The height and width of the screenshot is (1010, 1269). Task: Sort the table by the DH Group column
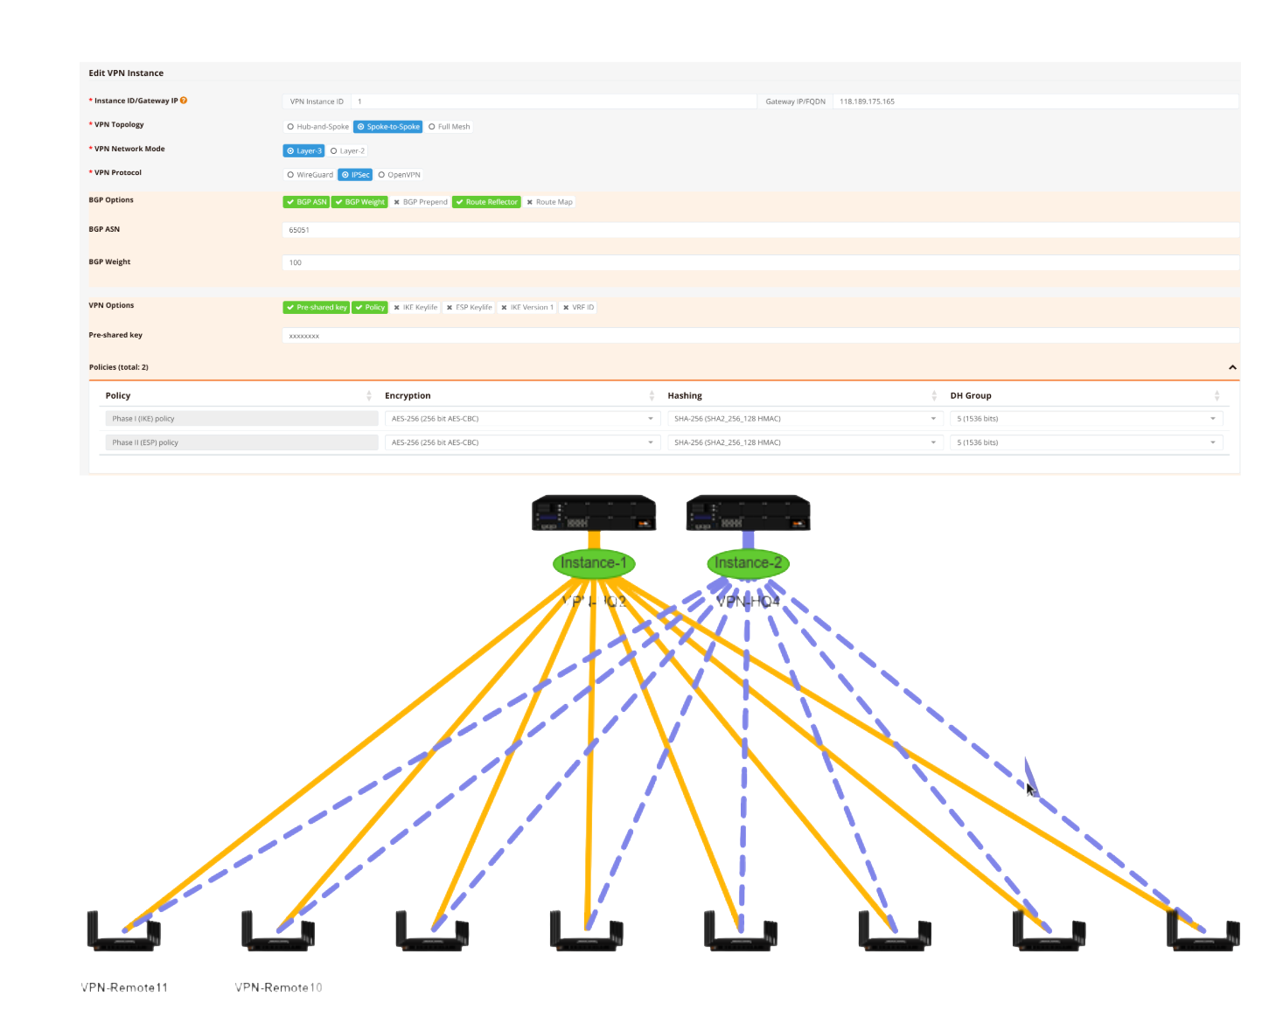pyautogui.click(x=1217, y=396)
